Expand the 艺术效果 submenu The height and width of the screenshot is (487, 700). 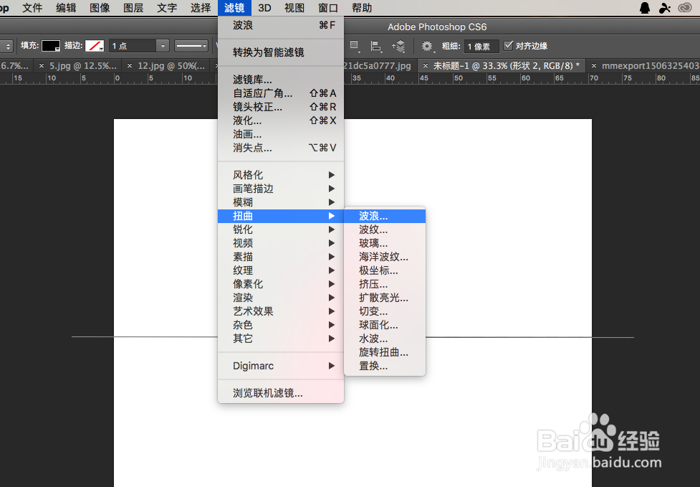[x=281, y=311]
